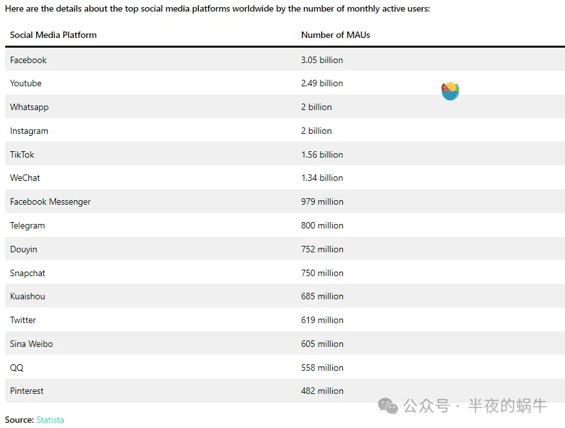Select the "Number of MAUs" column header

pos(335,35)
